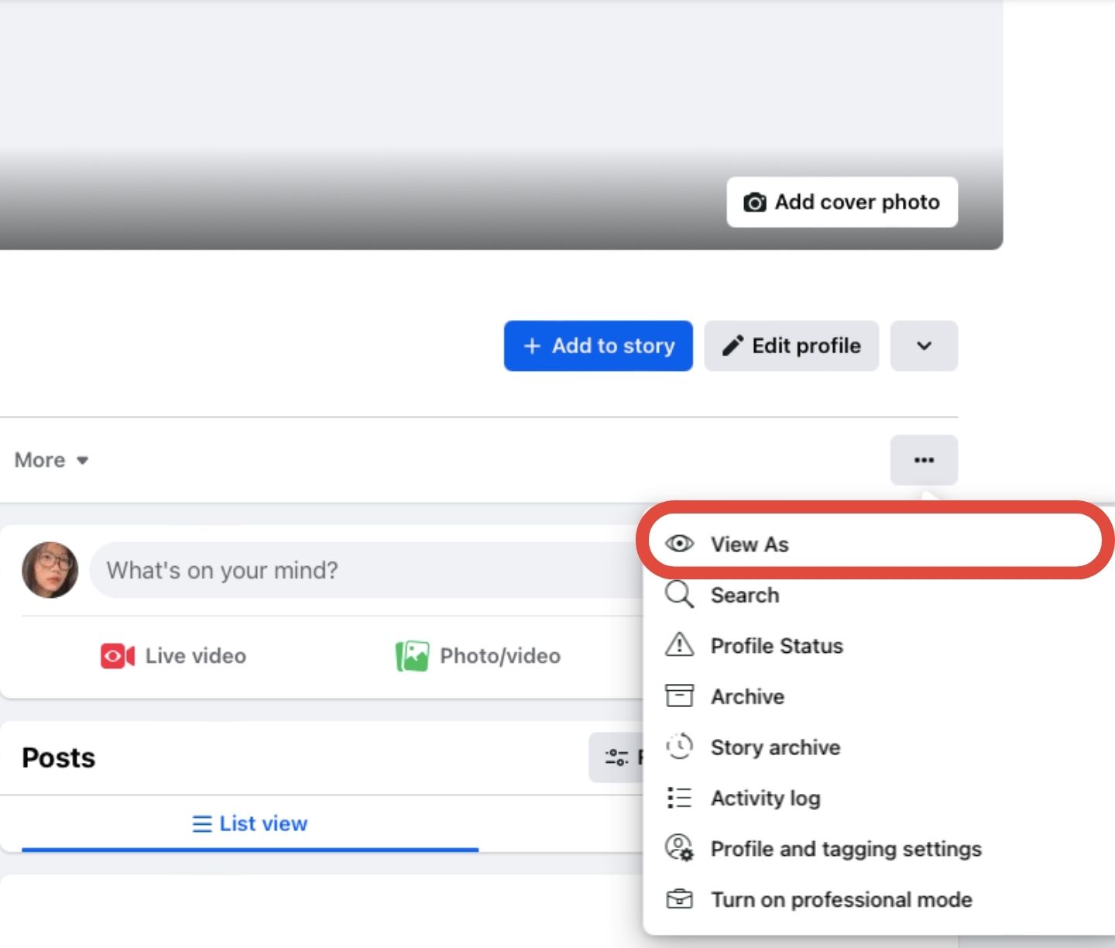1115x948 pixels.
Task: Click the Profile Status warning icon
Action: click(x=680, y=645)
